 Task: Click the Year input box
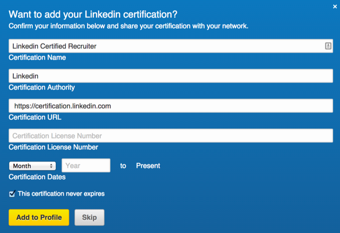pyautogui.click(x=86, y=166)
